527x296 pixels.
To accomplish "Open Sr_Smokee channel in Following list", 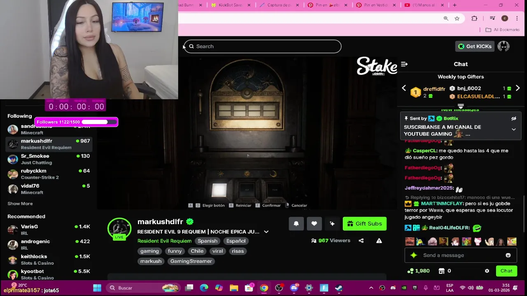I will (x=49, y=159).
